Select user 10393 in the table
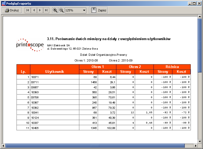 (35, 92)
